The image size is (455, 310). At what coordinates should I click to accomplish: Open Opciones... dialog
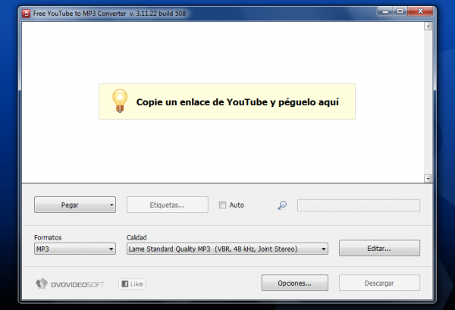coord(294,283)
